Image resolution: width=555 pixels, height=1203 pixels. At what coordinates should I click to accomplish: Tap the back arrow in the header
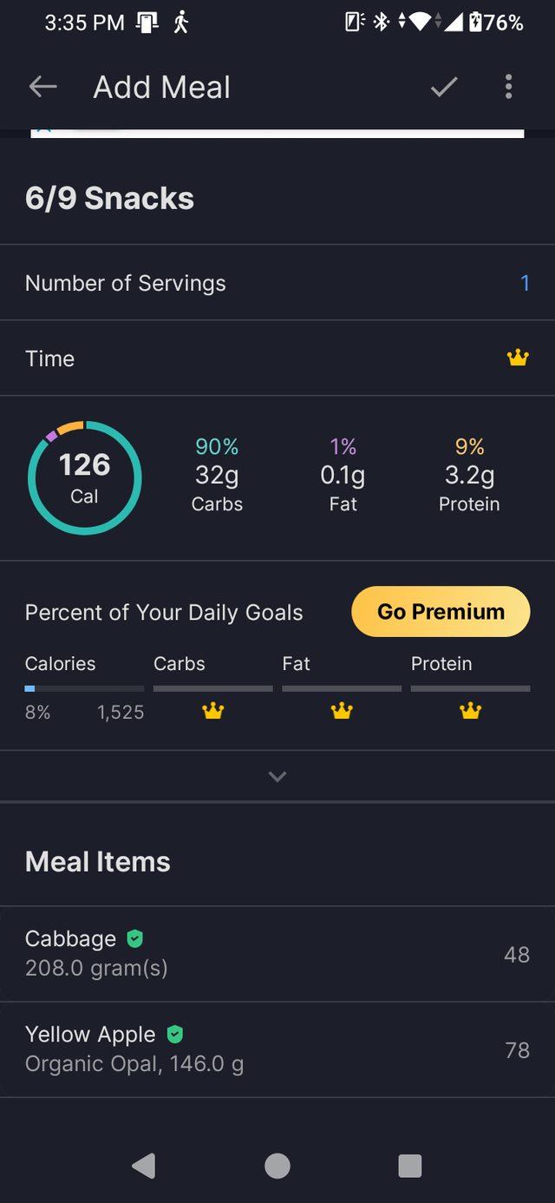[42, 87]
